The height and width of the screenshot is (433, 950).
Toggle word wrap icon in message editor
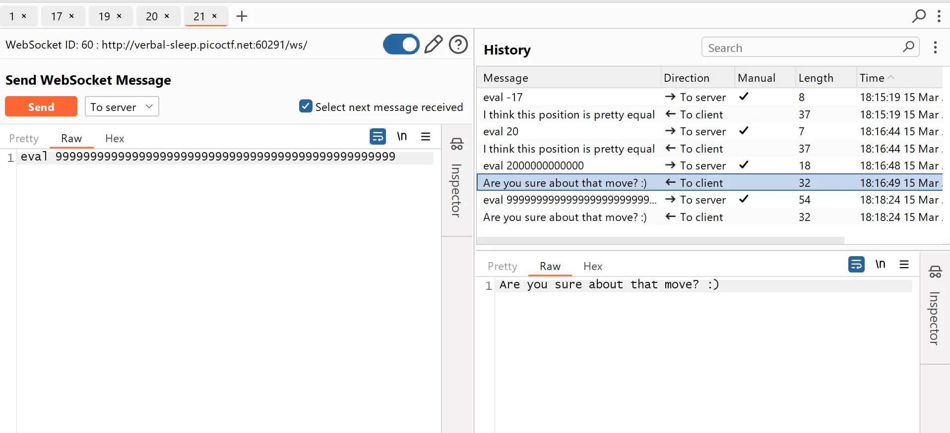[378, 136]
